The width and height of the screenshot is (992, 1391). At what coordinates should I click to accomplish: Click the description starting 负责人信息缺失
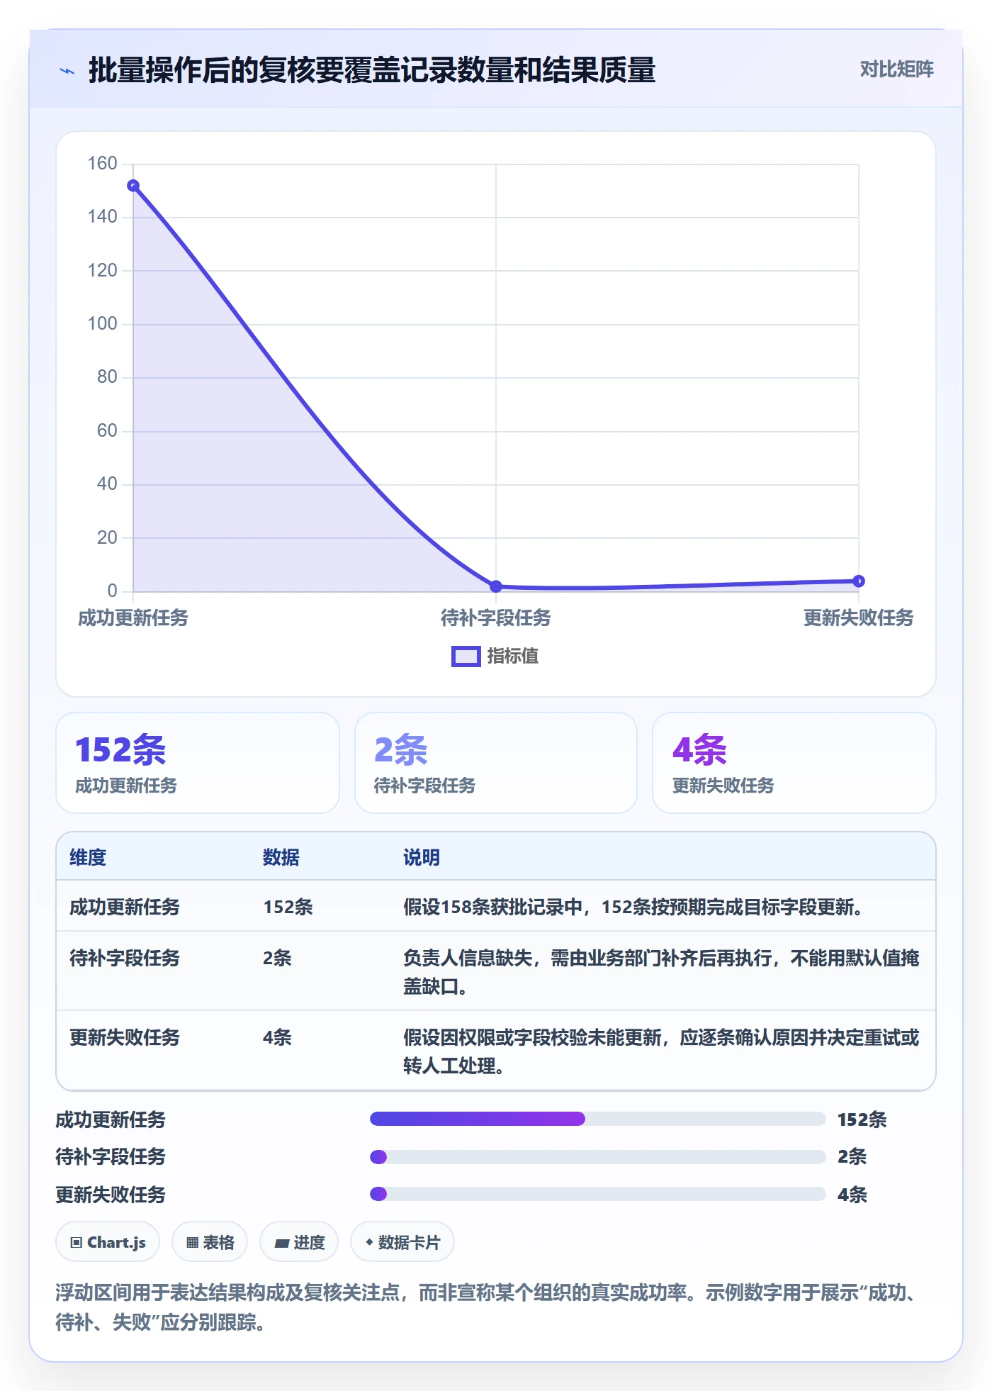[x=662, y=972]
